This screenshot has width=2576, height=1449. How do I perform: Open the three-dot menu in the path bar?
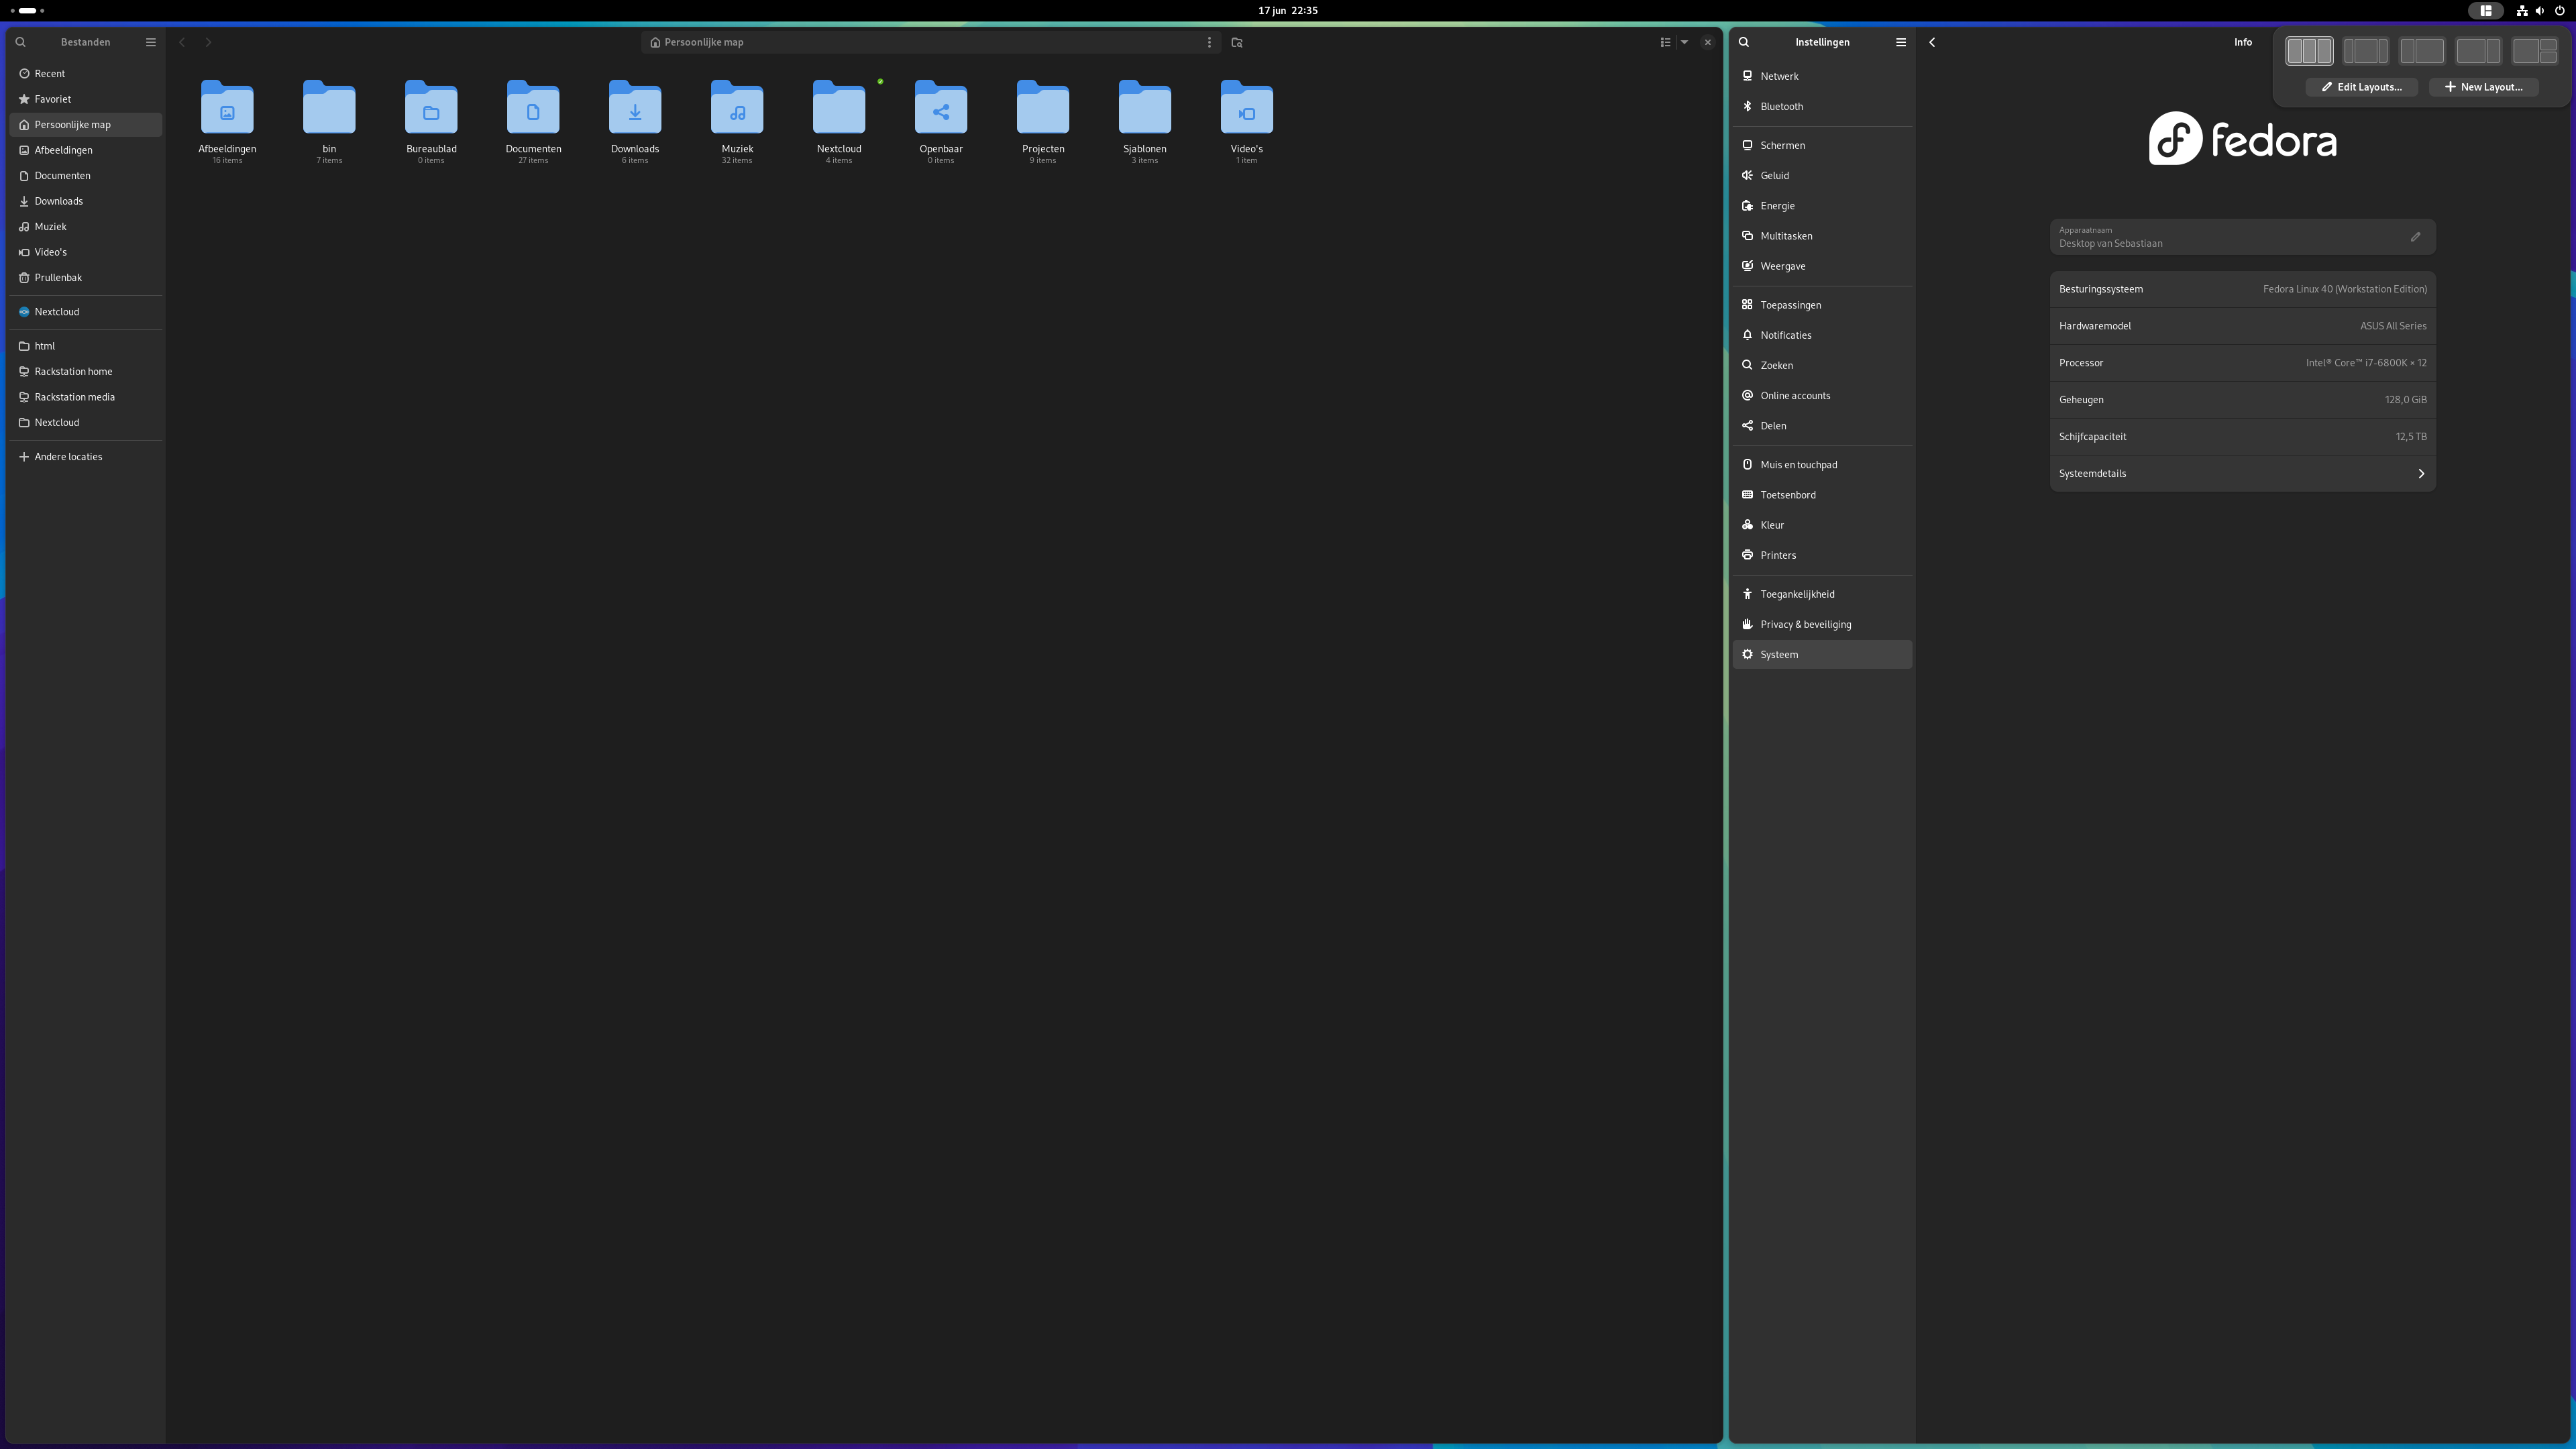1209,42
